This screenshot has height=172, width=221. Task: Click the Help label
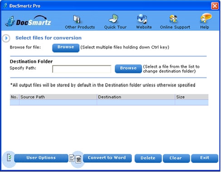coord(205,27)
